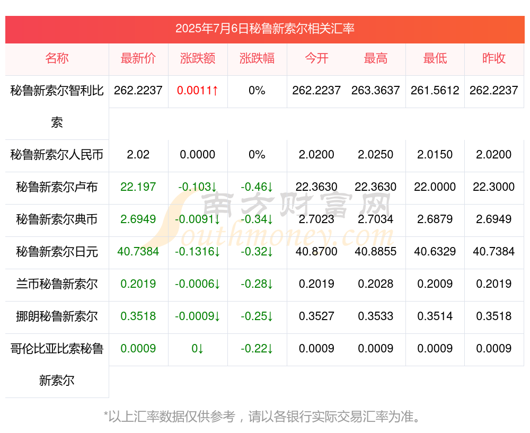Click the 今开 column header

pyautogui.click(x=316, y=58)
